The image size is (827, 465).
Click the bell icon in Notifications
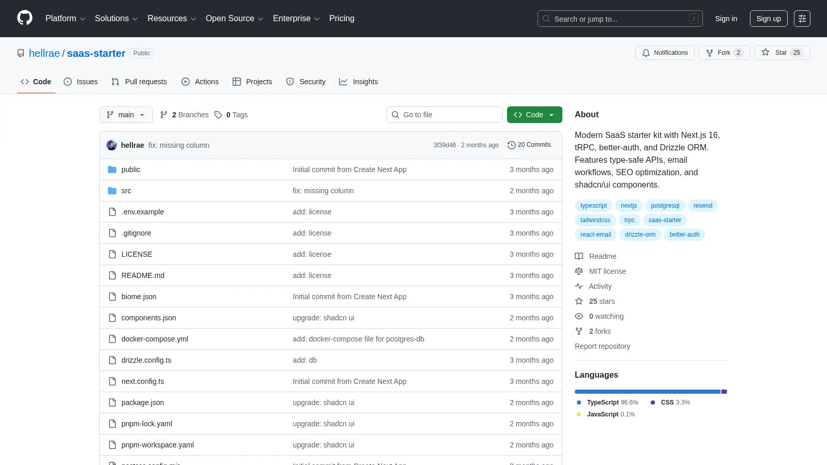tap(646, 53)
